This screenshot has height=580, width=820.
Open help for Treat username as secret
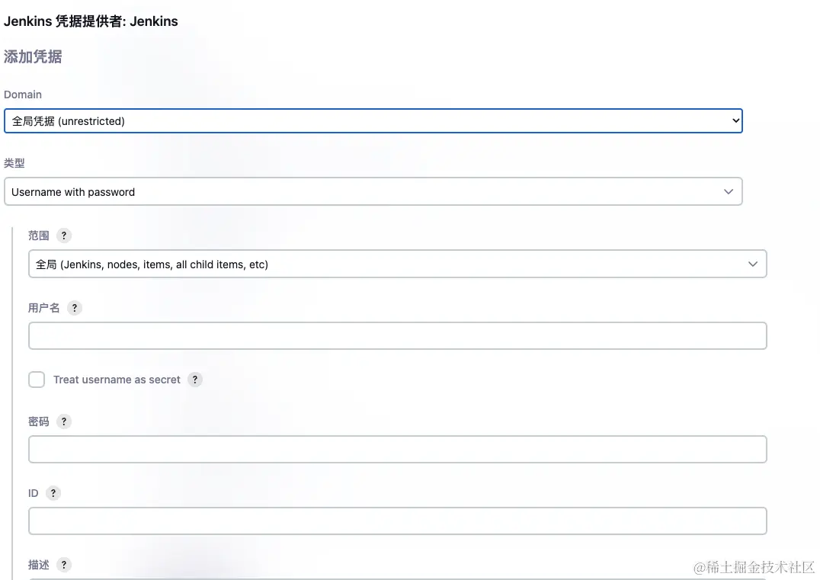click(195, 380)
